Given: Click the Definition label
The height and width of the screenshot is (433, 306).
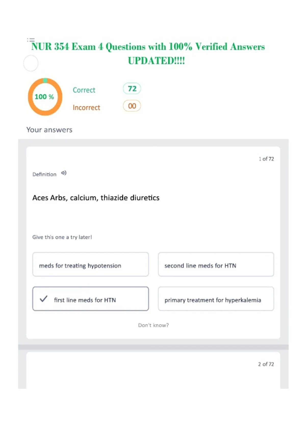Looking at the screenshot, I should [x=44, y=174].
